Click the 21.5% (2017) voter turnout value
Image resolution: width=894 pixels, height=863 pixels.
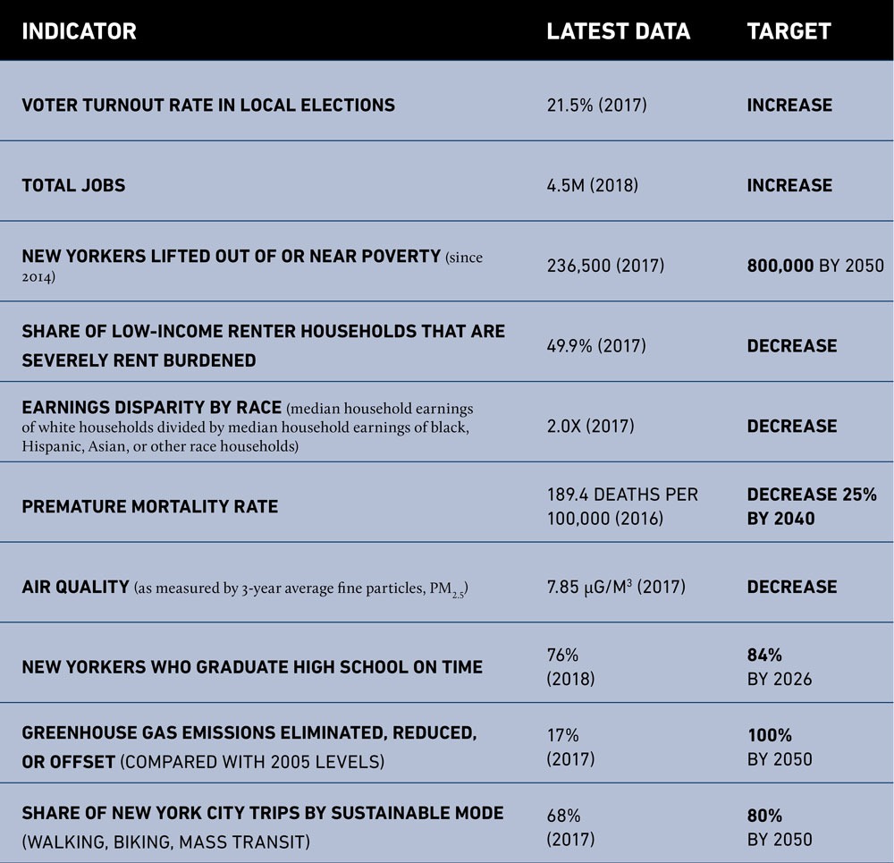click(x=596, y=106)
